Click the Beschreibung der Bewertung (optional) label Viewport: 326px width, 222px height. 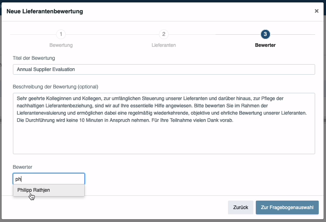(56, 87)
